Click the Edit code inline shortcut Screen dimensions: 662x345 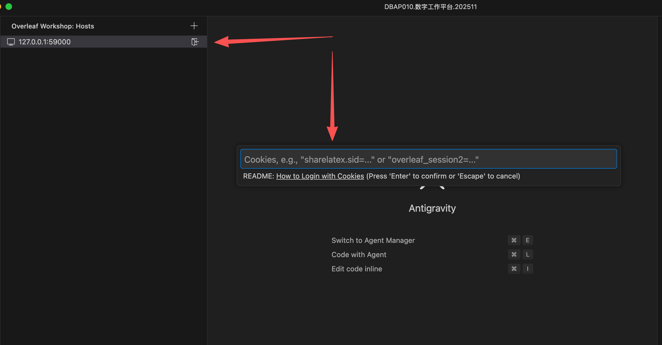(x=357, y=269)
